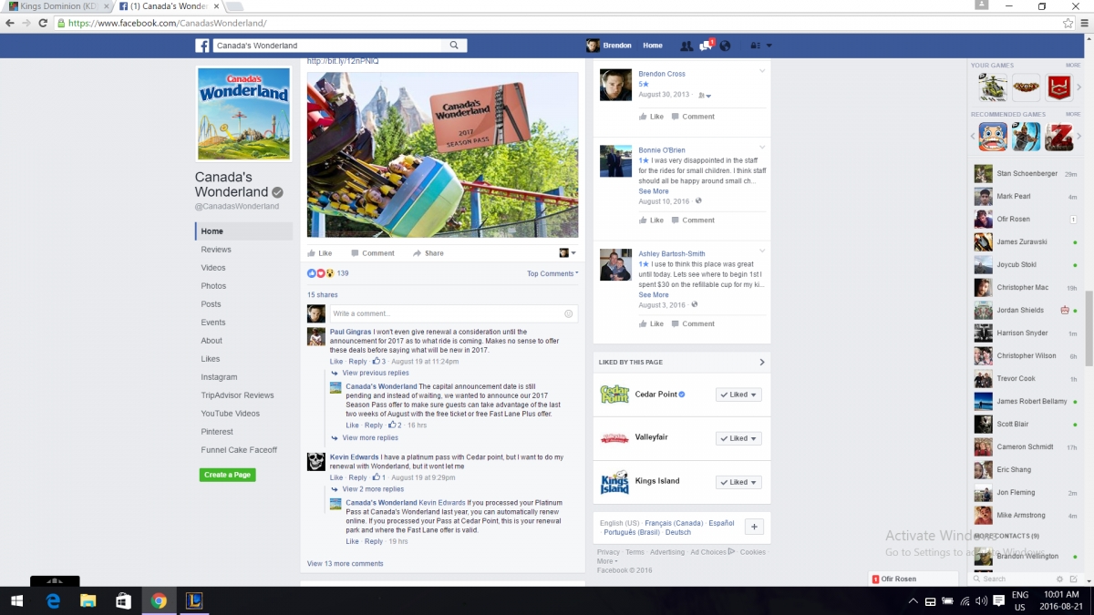Click the Create a Page button
Viewport: 1094px width, 615px height.
tap(228, 475)
